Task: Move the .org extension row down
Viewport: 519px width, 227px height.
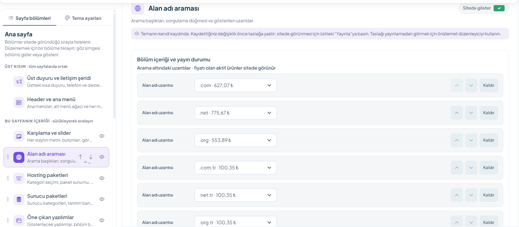Action: [471, 140]
